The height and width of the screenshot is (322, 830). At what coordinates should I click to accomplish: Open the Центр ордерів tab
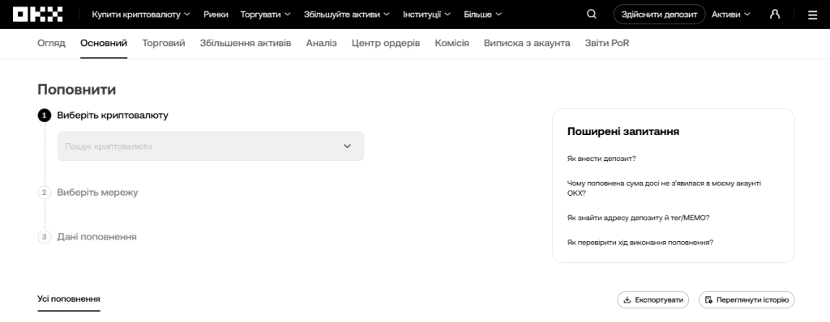386,44
